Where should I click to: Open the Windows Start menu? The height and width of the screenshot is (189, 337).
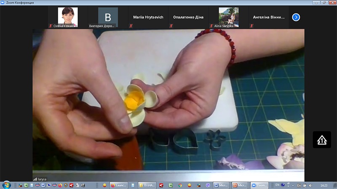point(6,185)
